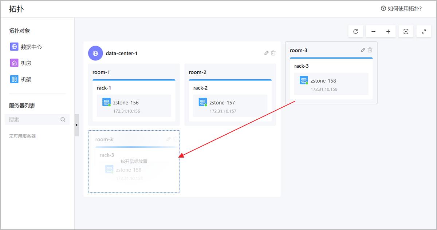The height and width of the screenshot is (230, 437).
Task: Click the data-center-1 title
Action: (122, 53)
